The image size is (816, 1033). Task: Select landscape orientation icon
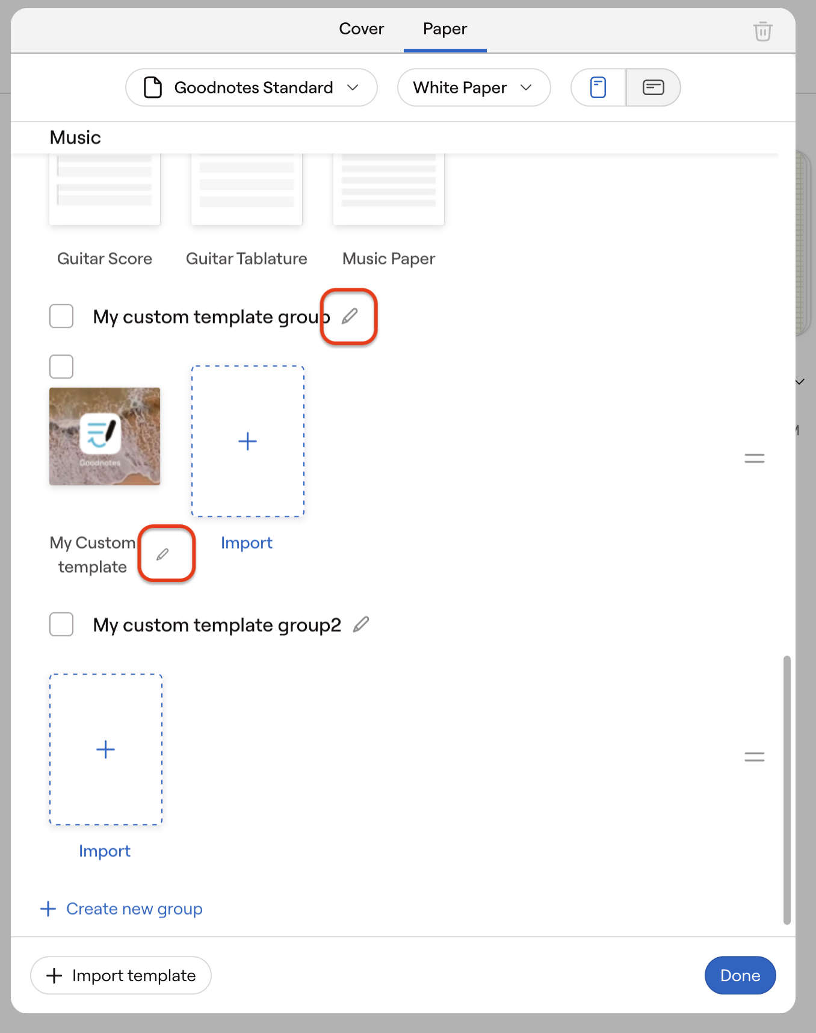pyautogui.click(x=654, y=87)
